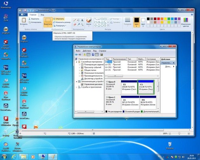Choose the Right arrow shape in the gallery
The width and height of the screenshot is (200, 160).
click(105, 25)
